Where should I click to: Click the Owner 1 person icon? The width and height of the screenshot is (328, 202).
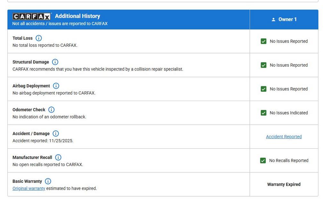click(x=273, y=20)
